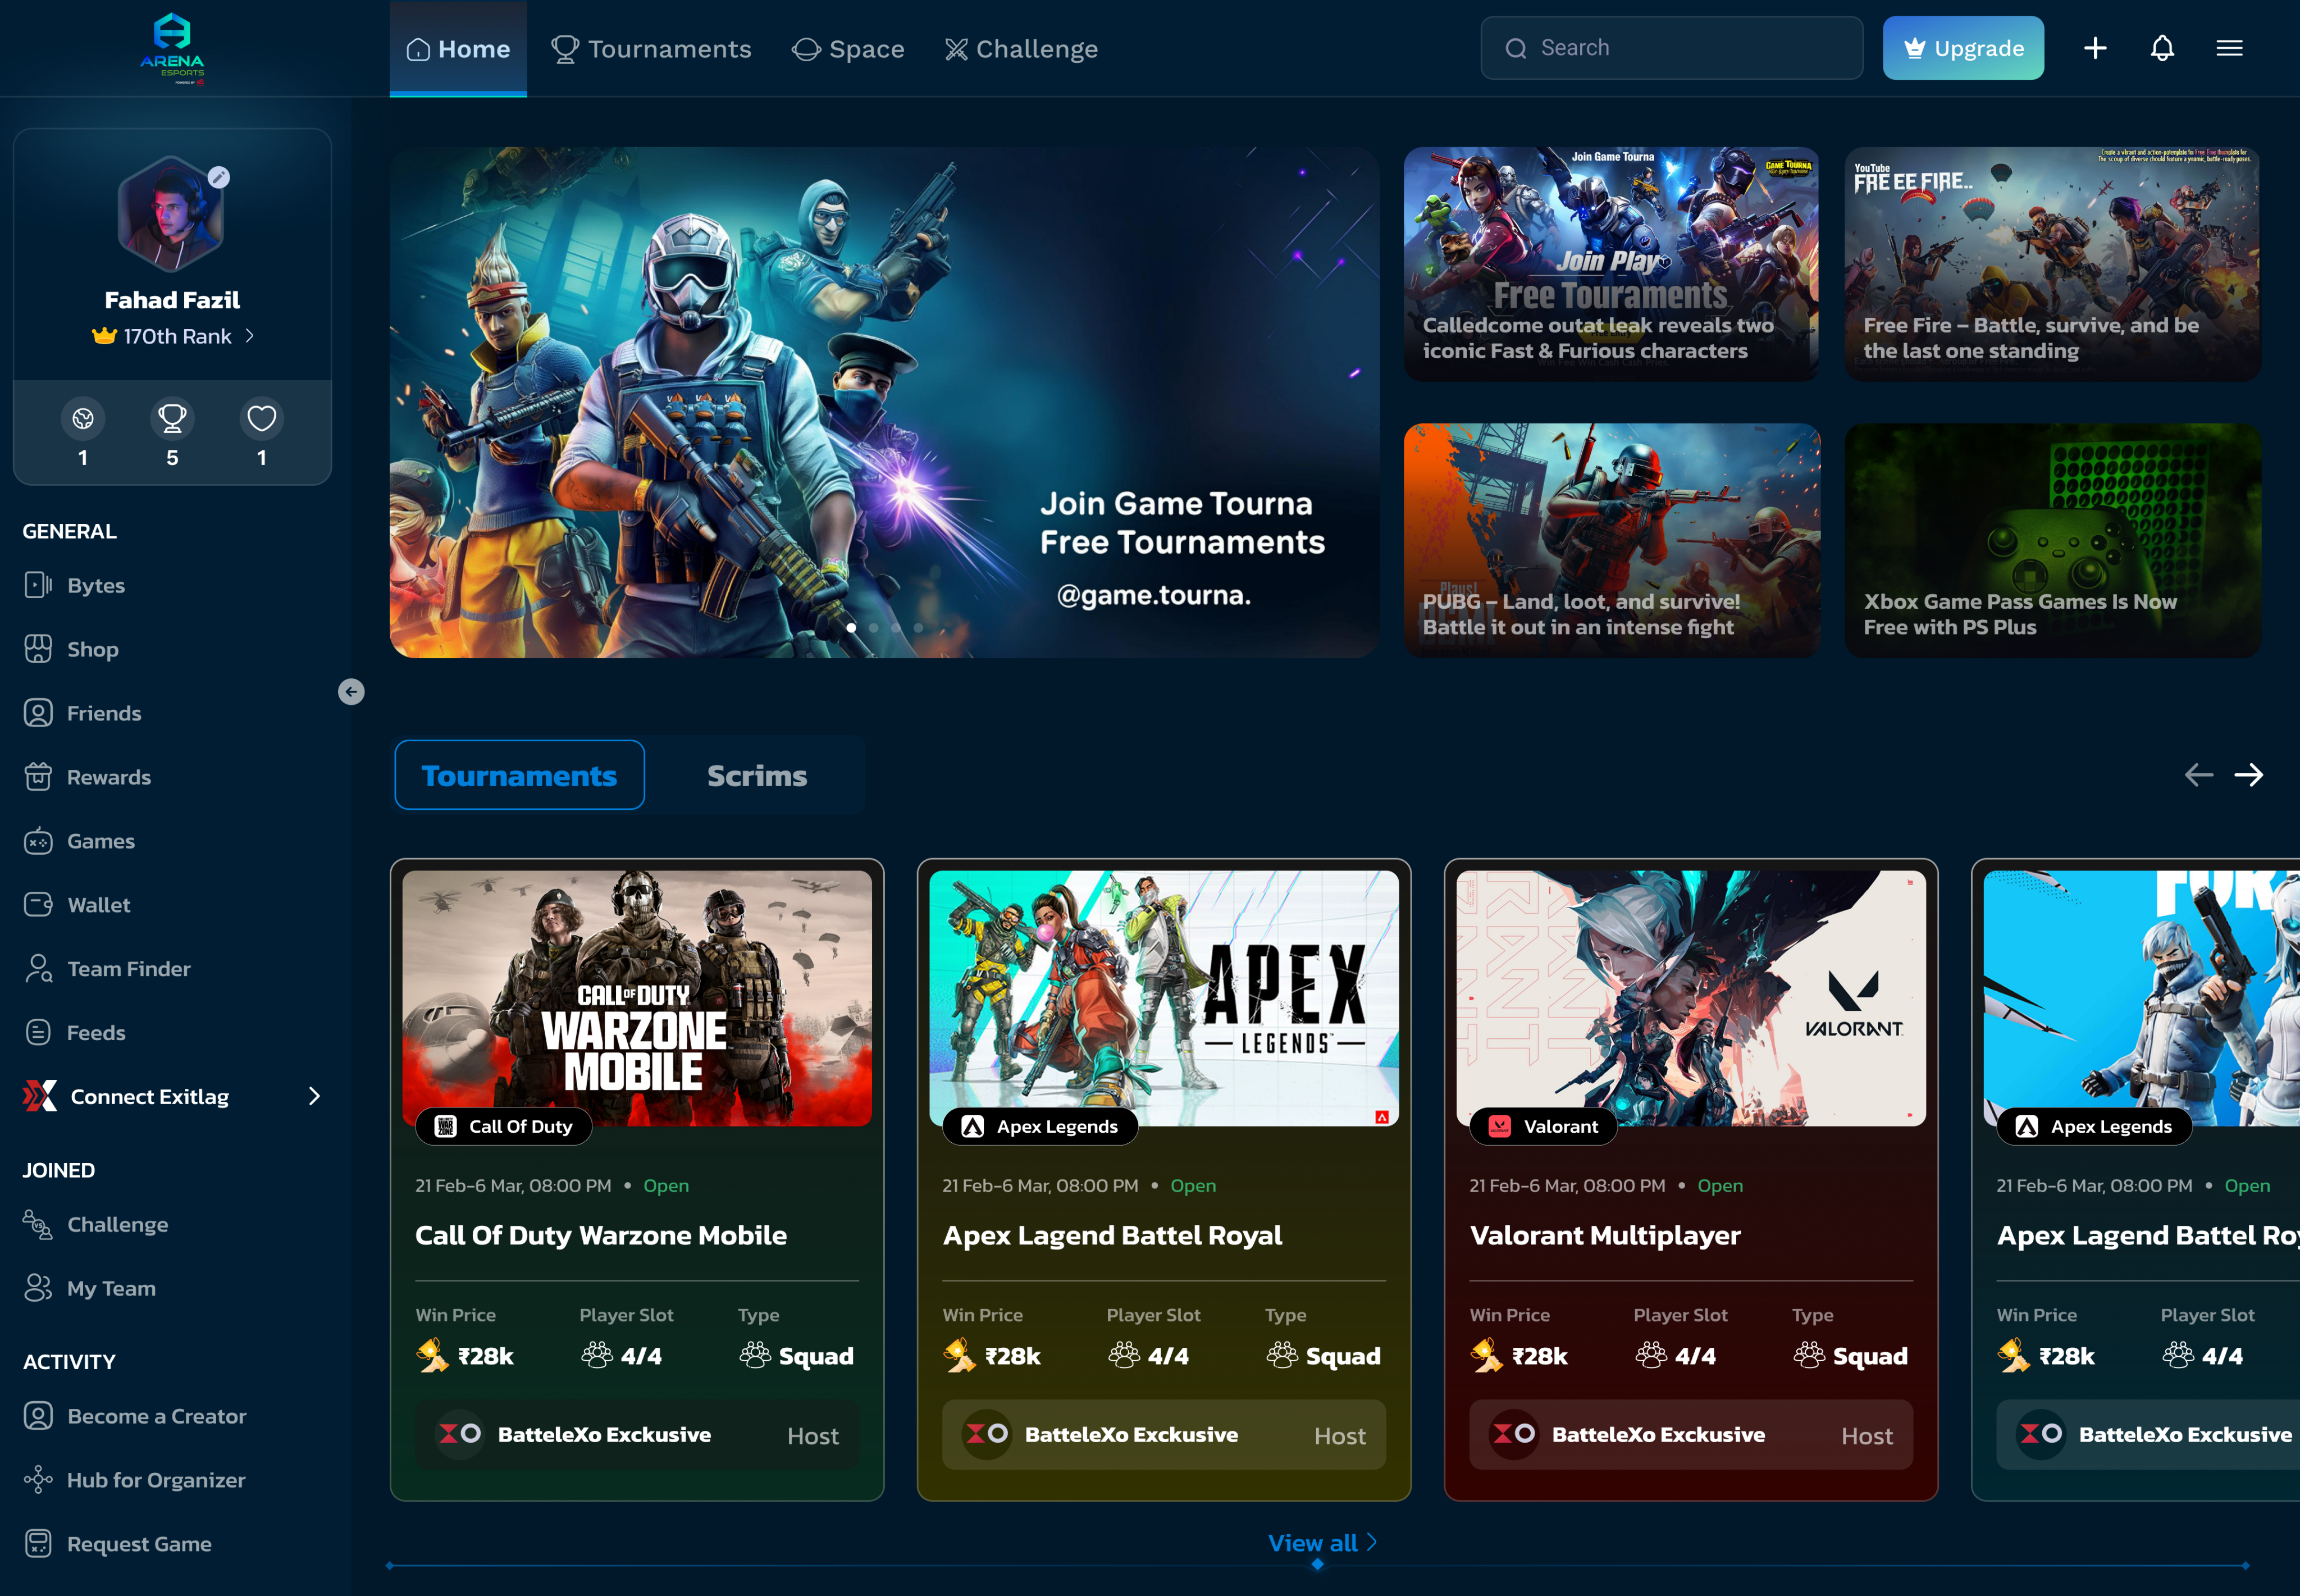Open the Space nav tab
The height and width of the screenshot is (1596, 2300).
[x=848, y=49]
